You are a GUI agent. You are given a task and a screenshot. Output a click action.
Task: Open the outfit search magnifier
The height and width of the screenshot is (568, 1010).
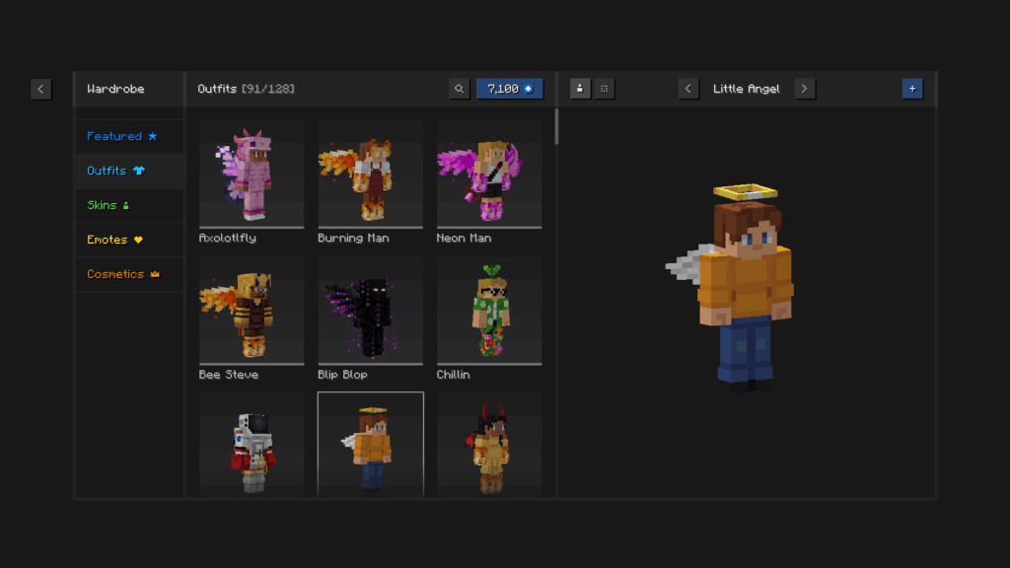(x=460, y=89)
